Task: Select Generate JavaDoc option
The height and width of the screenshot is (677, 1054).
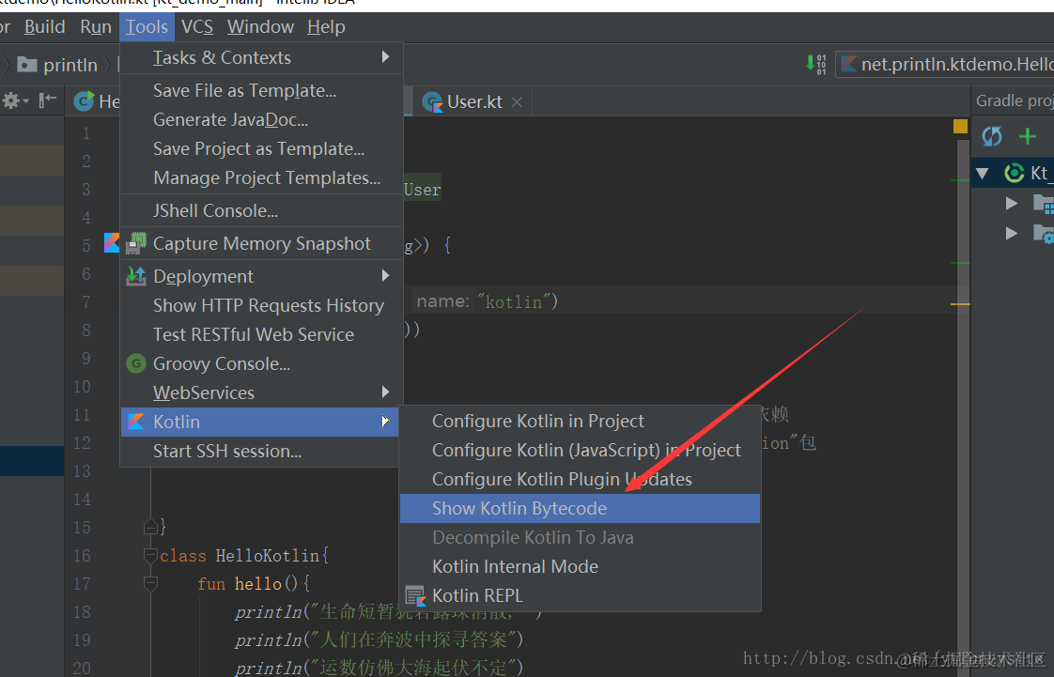Action: coord(261,119)
